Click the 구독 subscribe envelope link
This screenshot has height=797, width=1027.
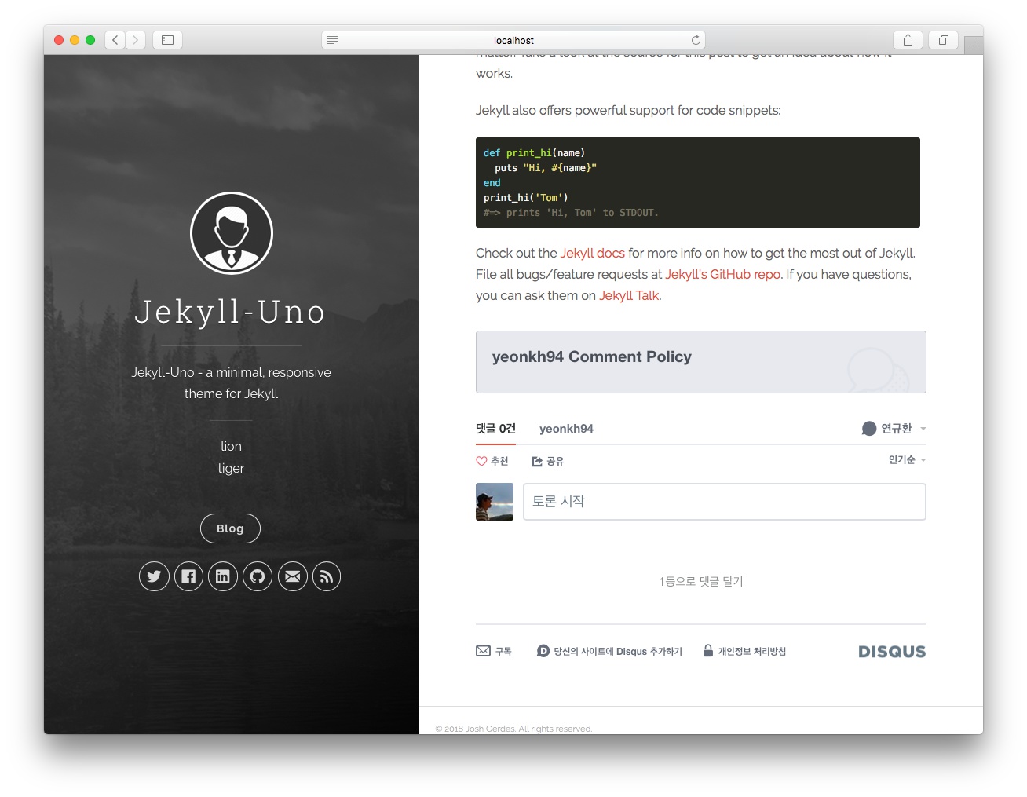coord(494,651)
